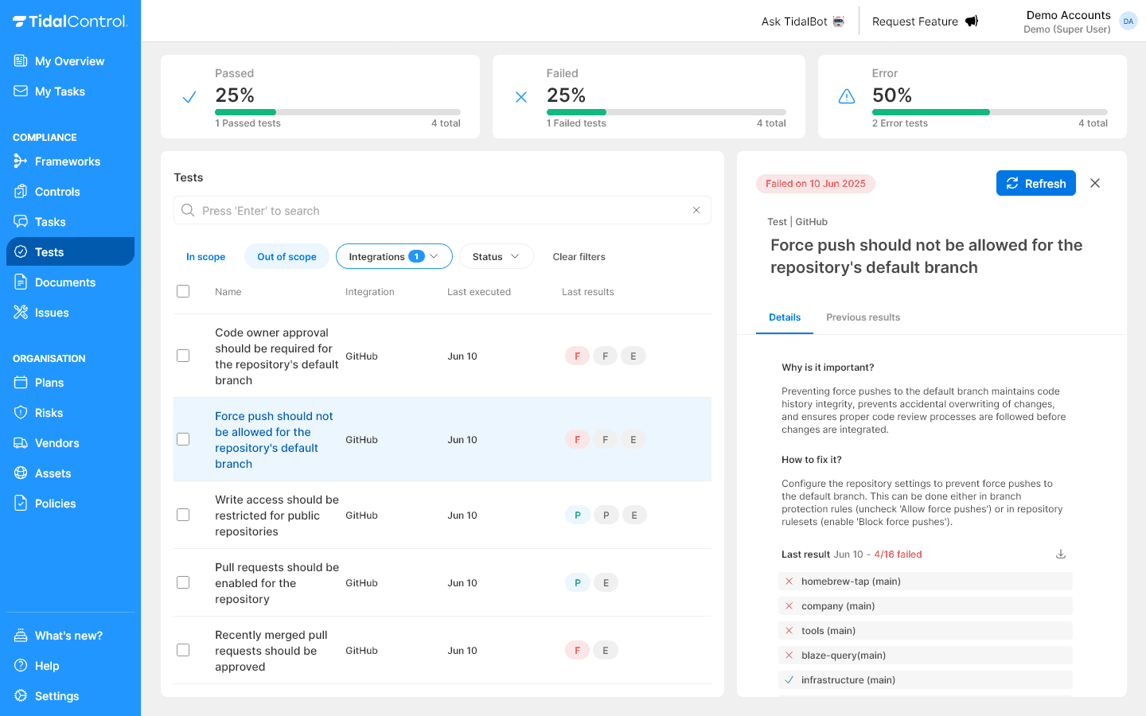
Task: Open the Integrations filter dropdown
Action: pos(393,256)
